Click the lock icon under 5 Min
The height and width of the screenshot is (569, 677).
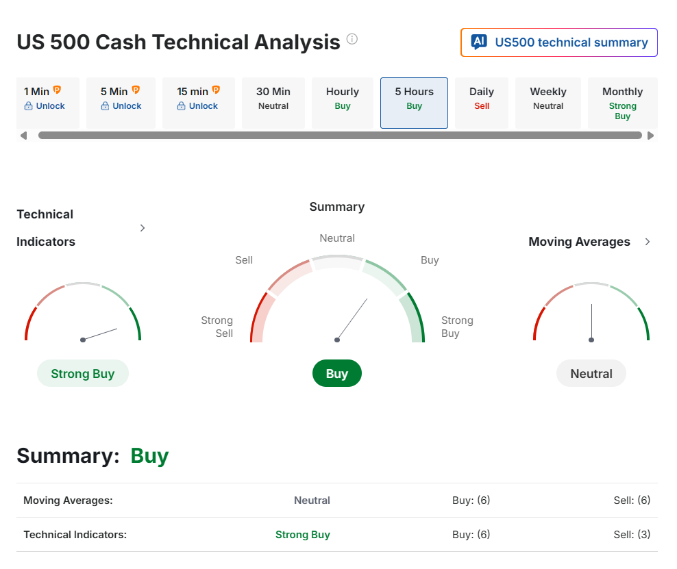(x=105, y=106)
